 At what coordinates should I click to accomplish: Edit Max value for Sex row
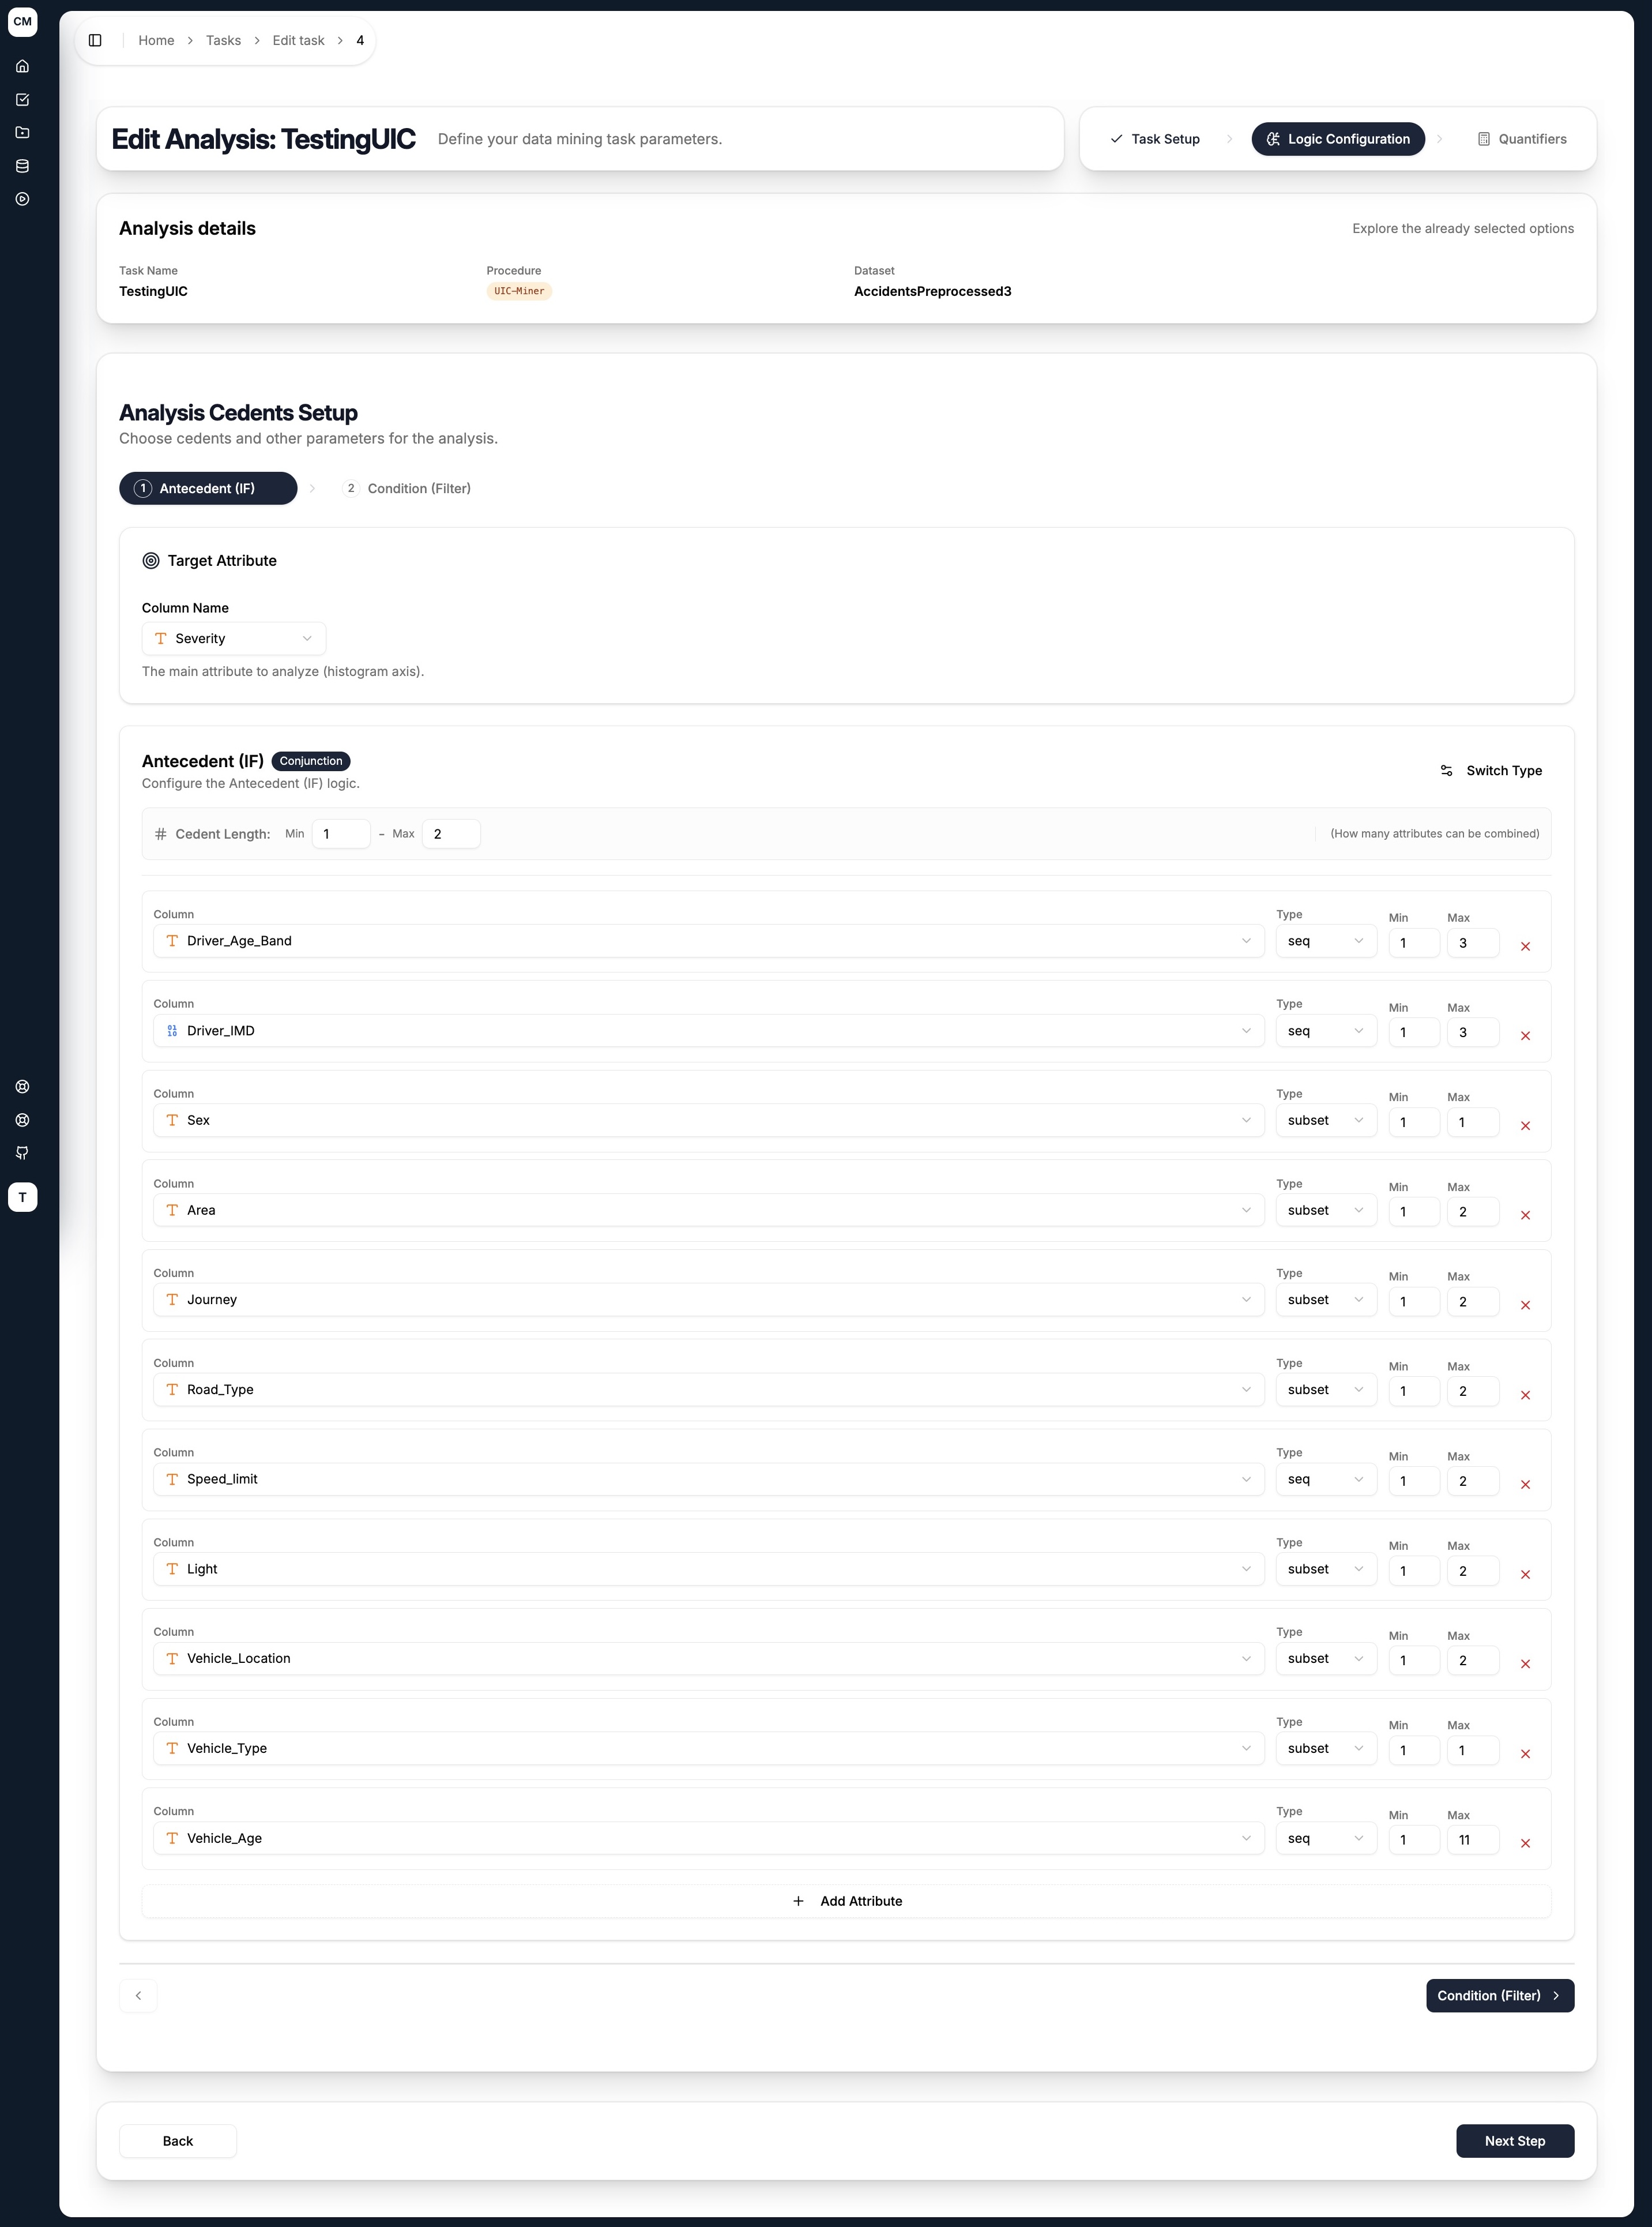click(1473, 1124)
